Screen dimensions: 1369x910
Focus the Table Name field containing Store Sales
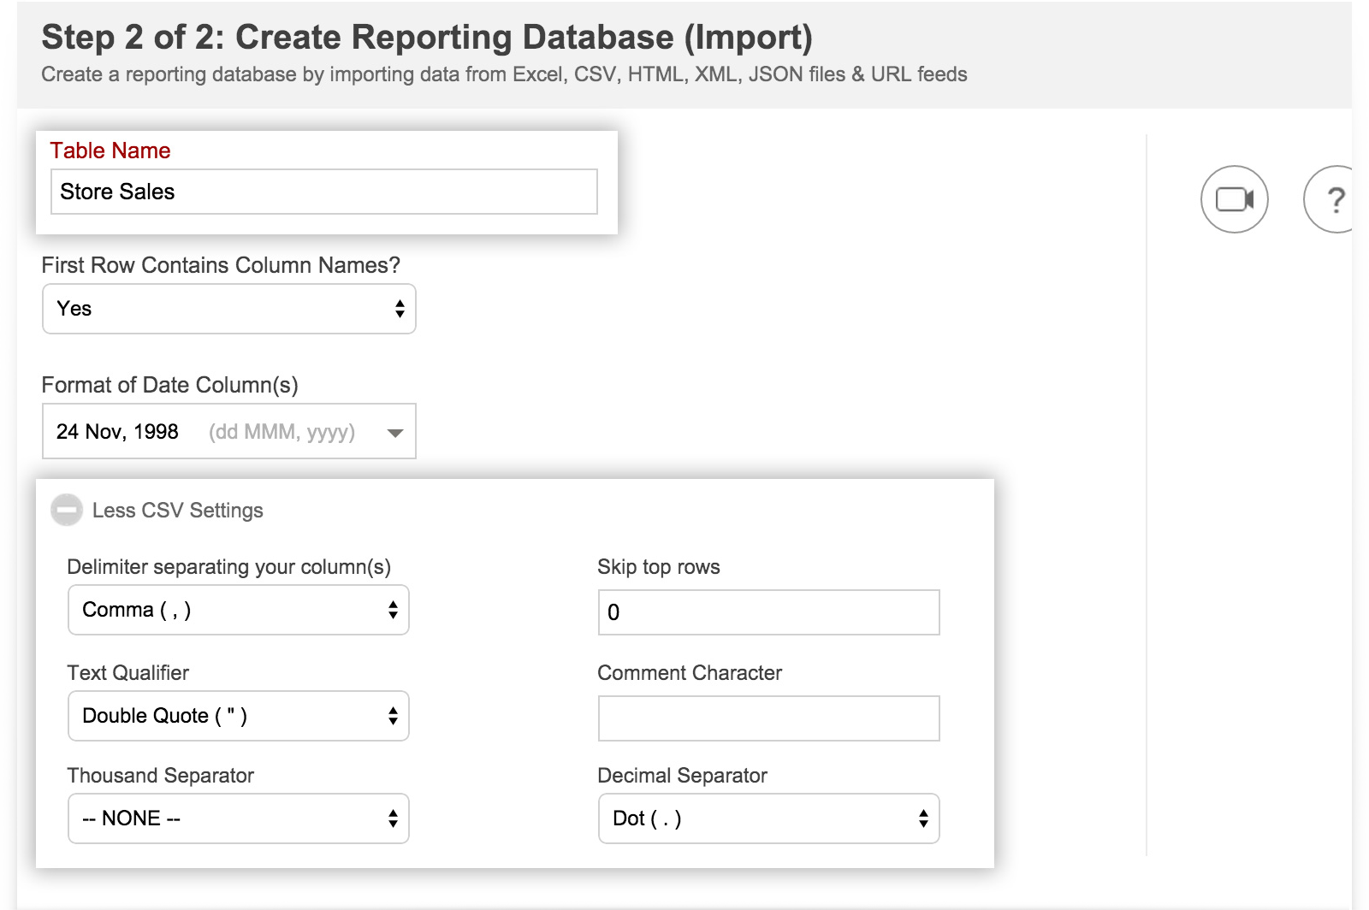click(323, 192)
